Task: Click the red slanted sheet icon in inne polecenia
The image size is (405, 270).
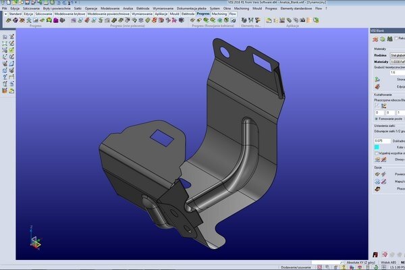Action: [x=87, y=20]
